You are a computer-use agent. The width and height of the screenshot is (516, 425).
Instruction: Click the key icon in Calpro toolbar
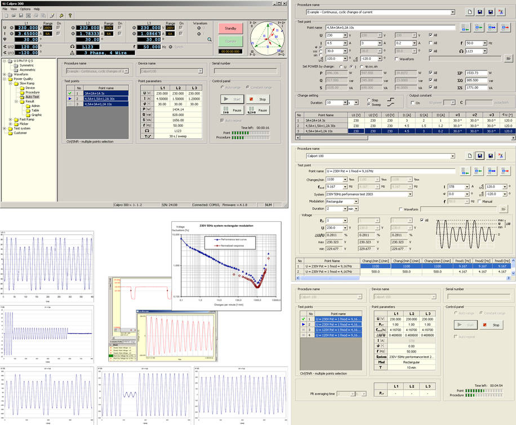tap(61, 15)
